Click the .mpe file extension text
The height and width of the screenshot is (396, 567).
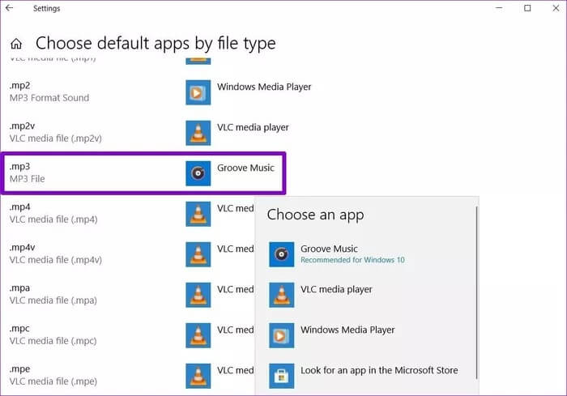point(20,369)
